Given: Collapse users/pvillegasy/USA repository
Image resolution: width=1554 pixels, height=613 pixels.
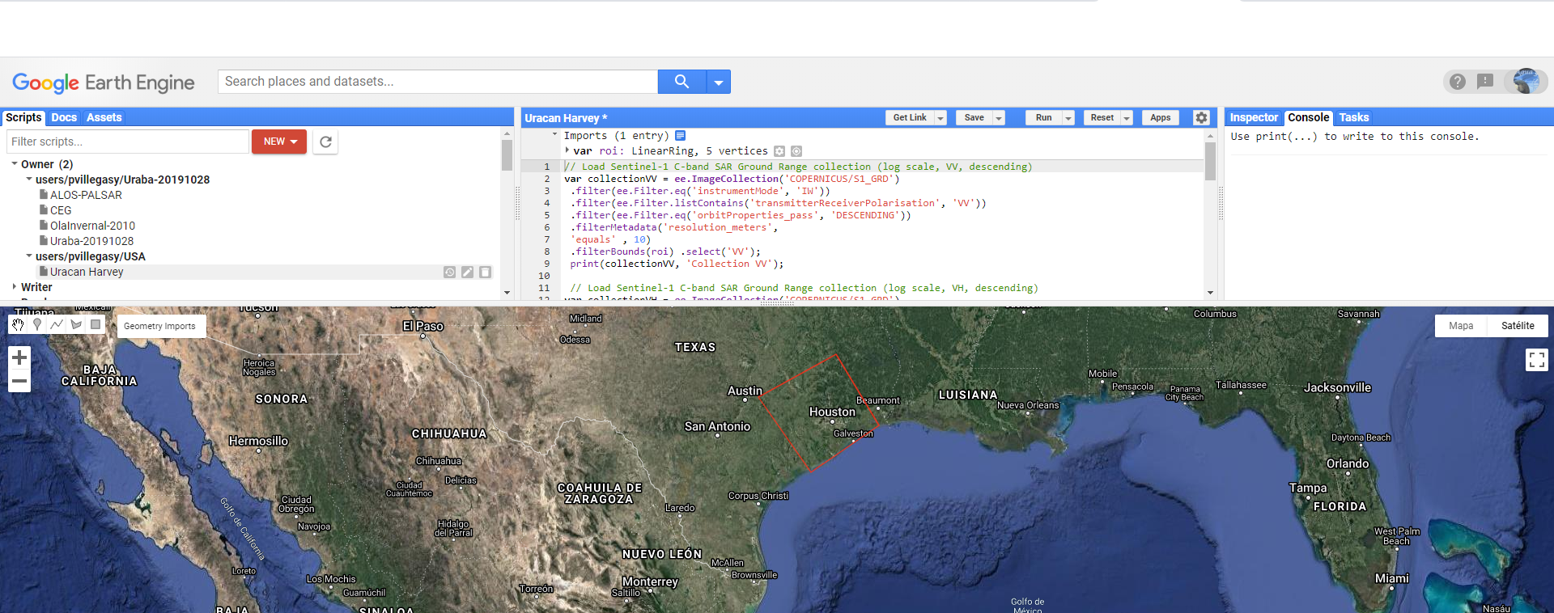Looking at the screenshot, I should click(x=29, y=256).
